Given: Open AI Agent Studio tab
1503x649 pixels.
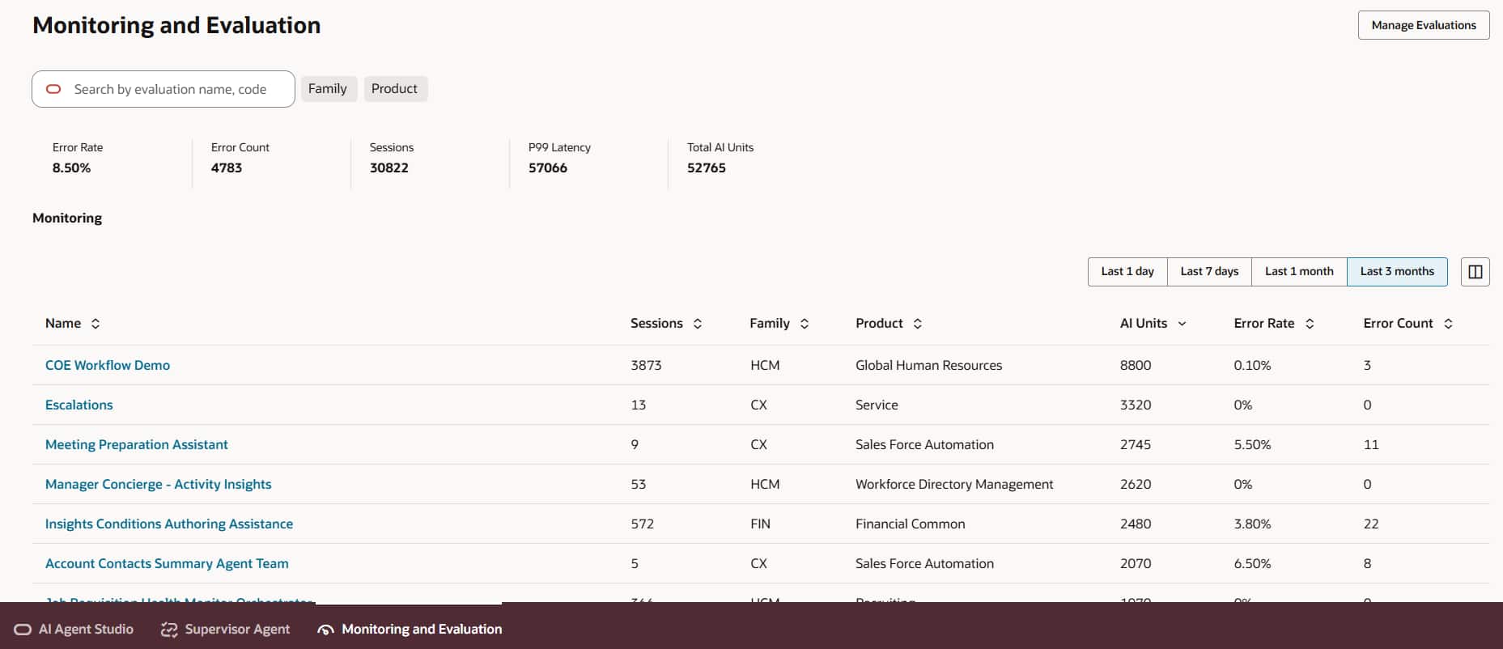Looking at the screenshot, I should tap(74, 630).
